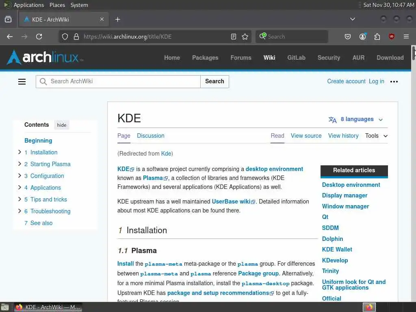The width and height of the screenshot is (416, 312).
Task: Click the forward navigation arrow
Action: (x=24, y=37)
